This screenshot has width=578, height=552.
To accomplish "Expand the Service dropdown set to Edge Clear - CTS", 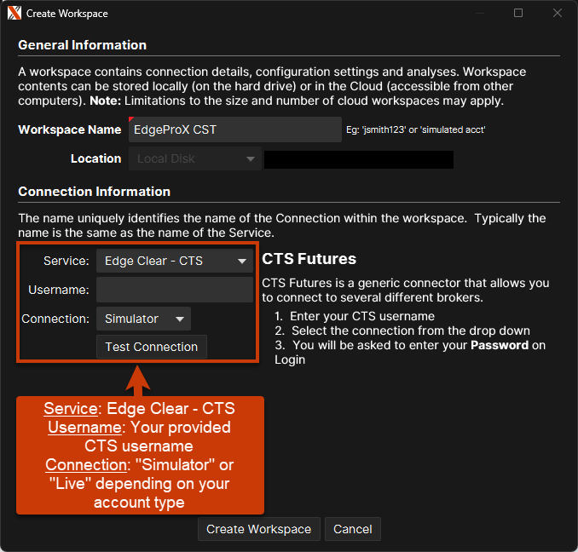I will coord(174,261).
